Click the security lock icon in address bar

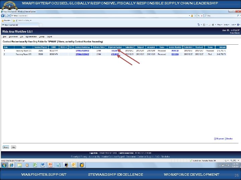[192, 16]
